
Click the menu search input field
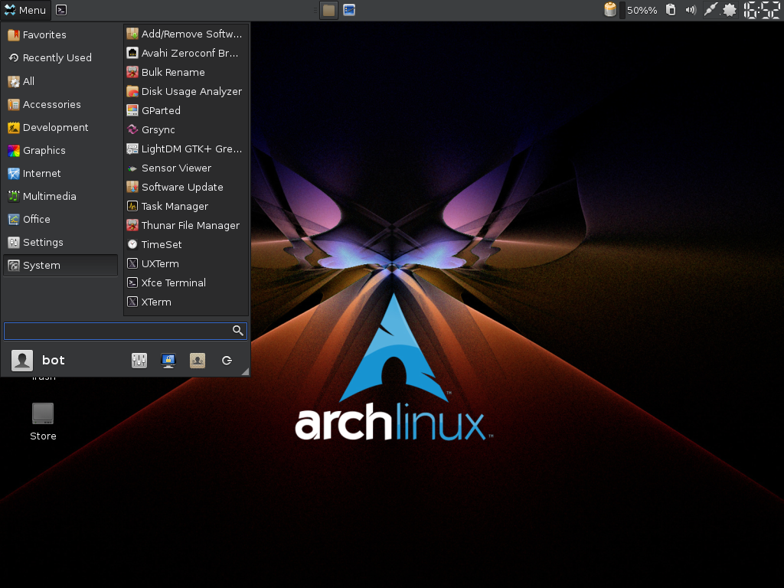pyautogui.click(x=125, y=331)
